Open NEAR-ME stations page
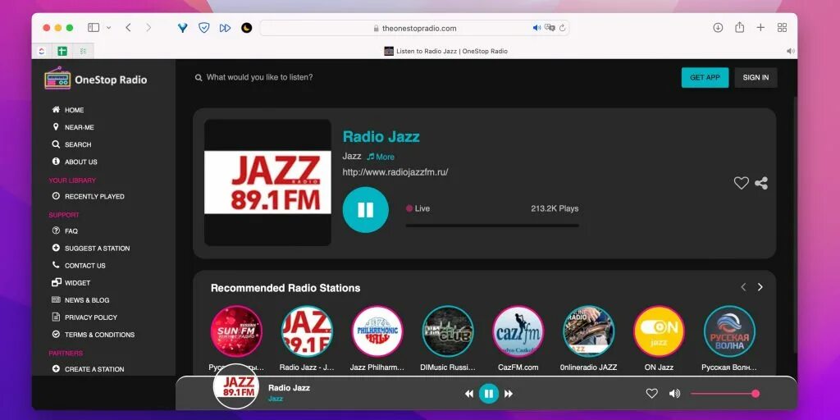 pos(73,127)
